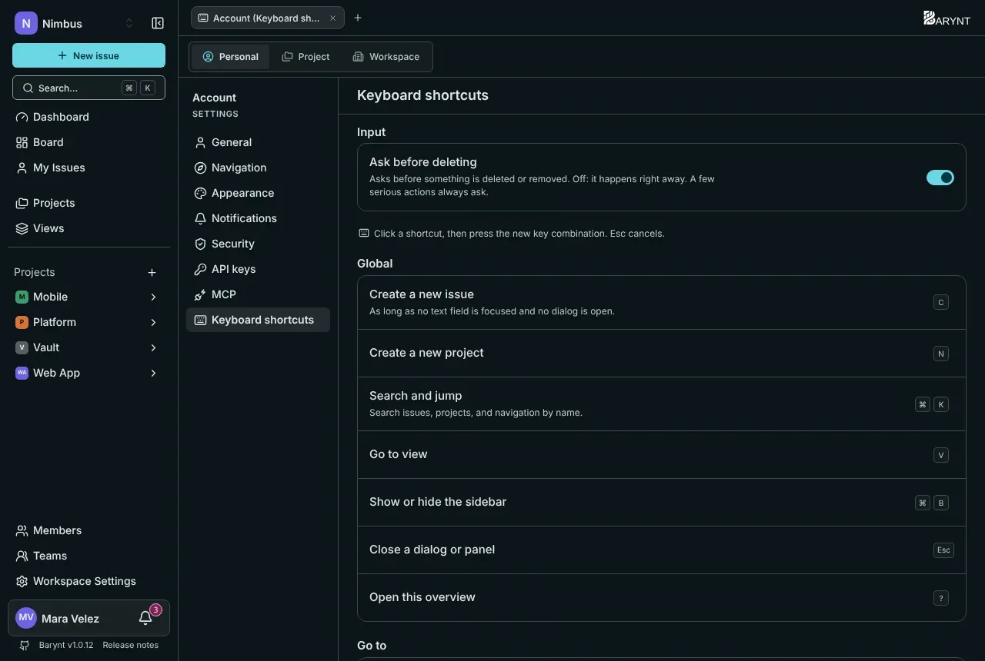Switch to the Personal tab
The image size is (985, 661).
point(230,57)
